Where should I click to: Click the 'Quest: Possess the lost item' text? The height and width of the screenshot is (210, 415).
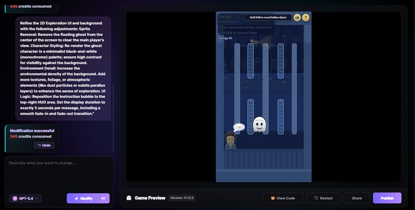245,27
